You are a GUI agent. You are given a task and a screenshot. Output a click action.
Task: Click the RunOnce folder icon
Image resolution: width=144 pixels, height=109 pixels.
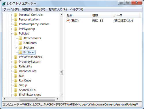pyautogui.click(x=16, y=81)
